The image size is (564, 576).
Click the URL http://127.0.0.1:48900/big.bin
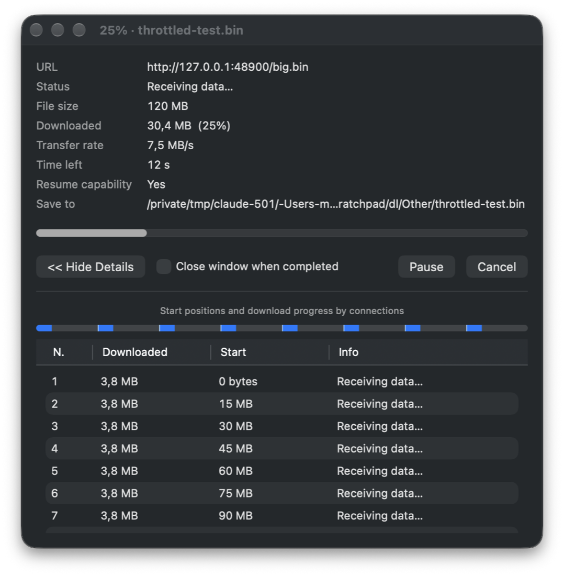[228, 67]
